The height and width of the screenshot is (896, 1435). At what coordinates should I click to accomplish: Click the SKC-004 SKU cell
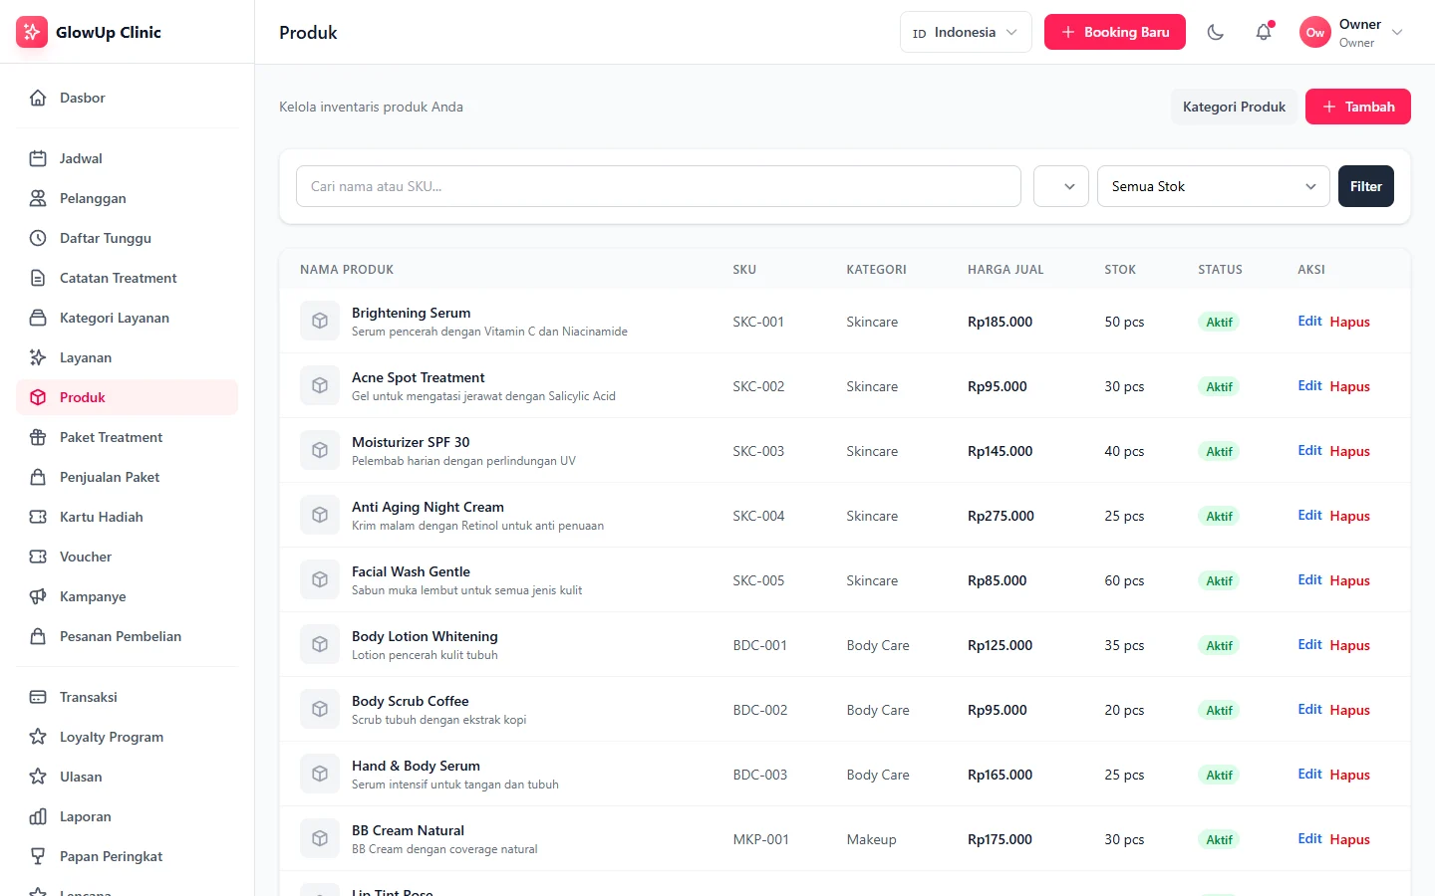tap(758, 516)
